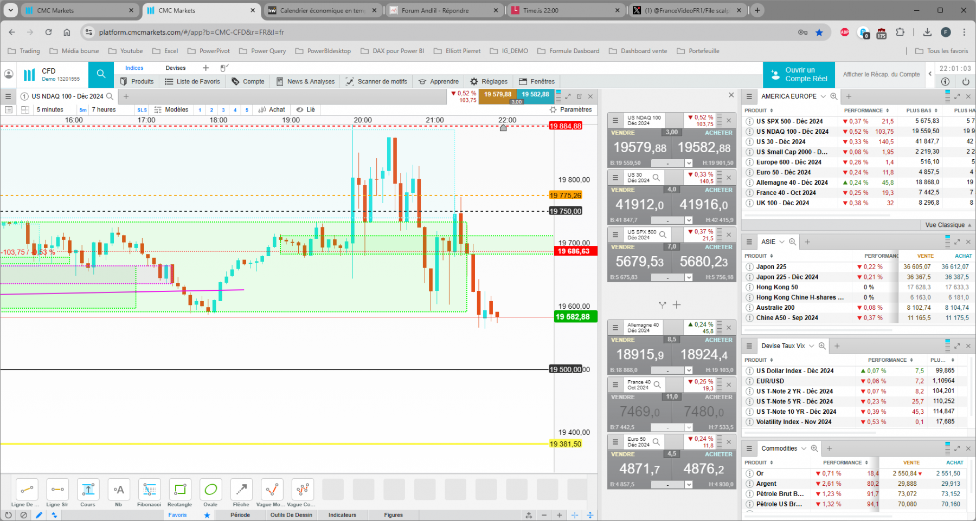Click the platform search magnifier button

point(101,74)
